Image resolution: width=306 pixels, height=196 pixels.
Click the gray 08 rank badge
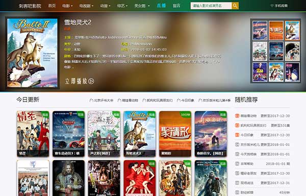tap(237, 183)
